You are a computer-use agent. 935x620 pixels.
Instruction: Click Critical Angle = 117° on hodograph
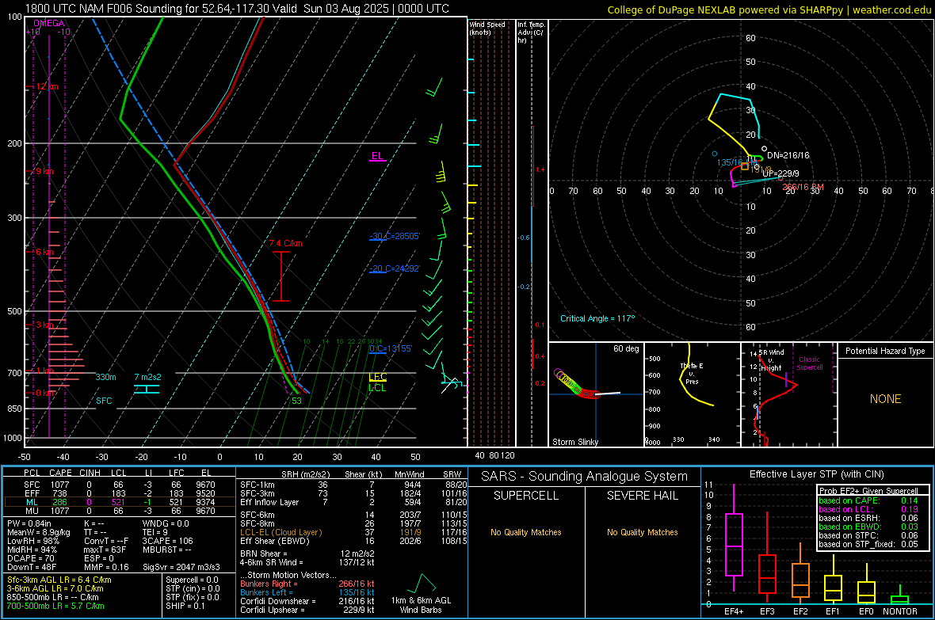pos(597,318)
